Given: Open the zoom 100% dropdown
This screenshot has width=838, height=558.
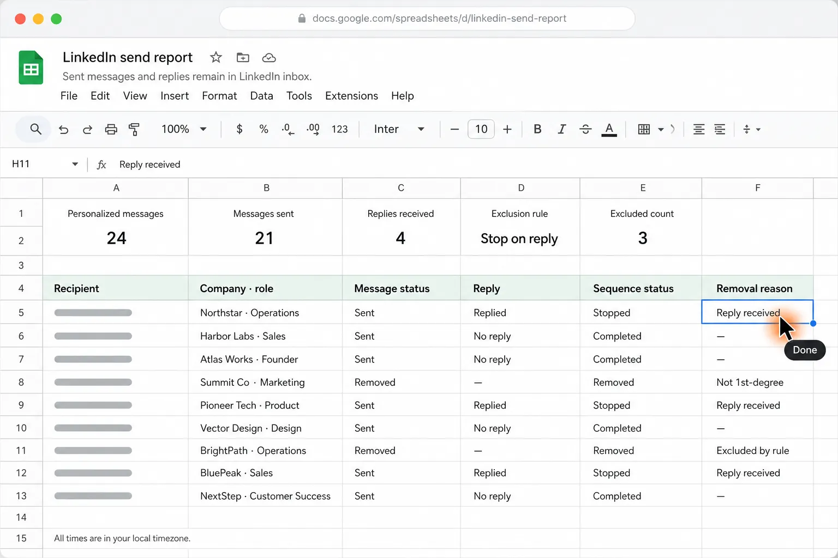Looking at the screenshot, I should (184, 129).
